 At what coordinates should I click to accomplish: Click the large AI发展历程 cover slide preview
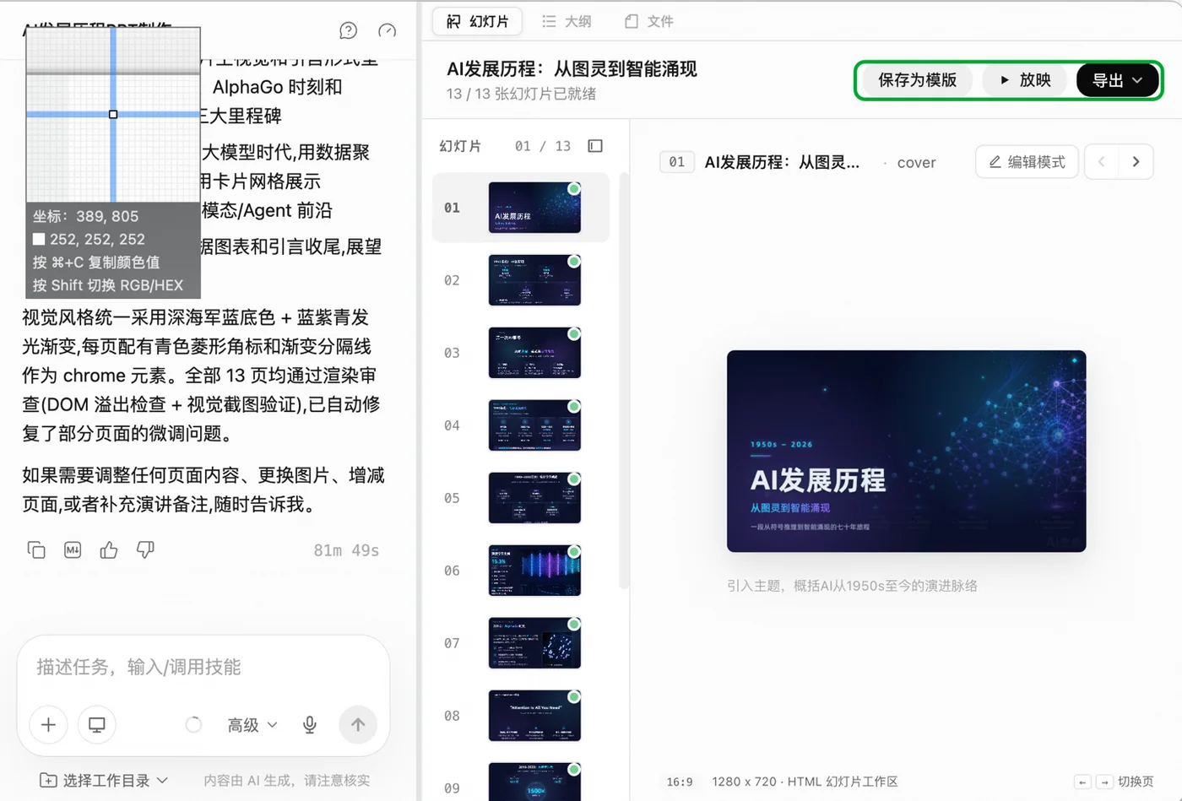(x=906, y=451)
